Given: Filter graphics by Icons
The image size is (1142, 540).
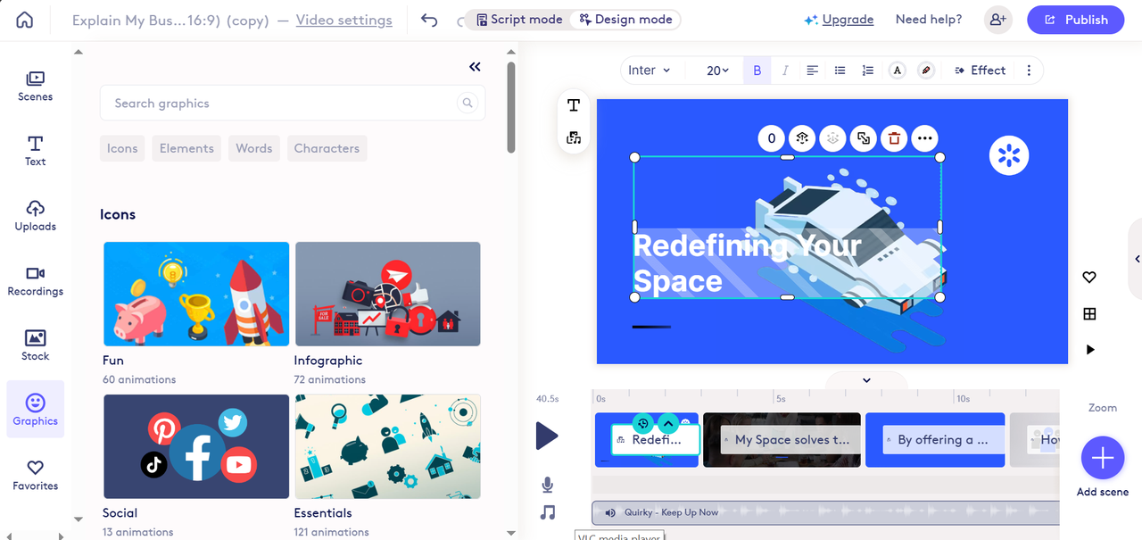Looking at the screenshot, I should (122, 148).
